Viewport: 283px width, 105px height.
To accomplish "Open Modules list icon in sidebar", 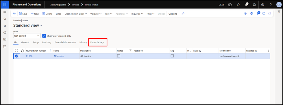I will click(x=5, y=46).
